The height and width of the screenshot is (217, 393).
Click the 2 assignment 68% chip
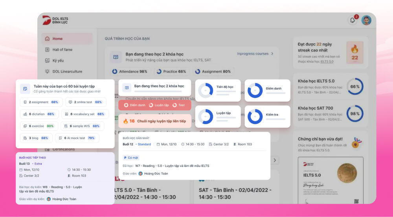pyautogui.click(x=41, y=102)
